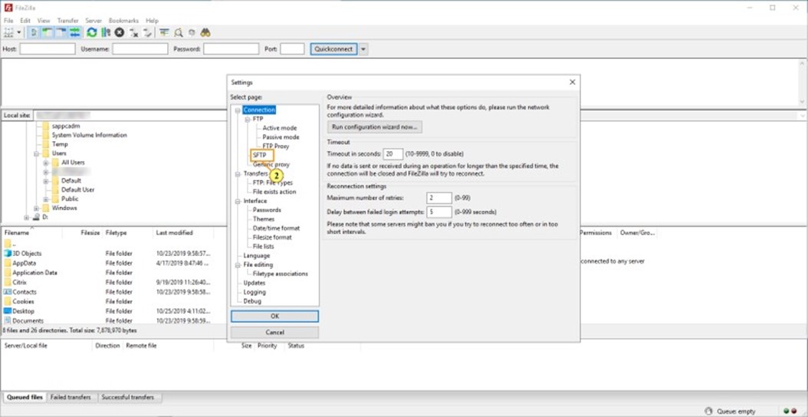Expand the Windows folder node
The height and width of the screenshot is (417, 808).
click(x=35, y=208)
